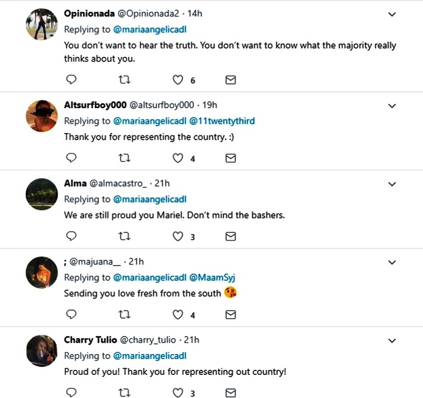Open @11twentythird profile link
The width and height of the screenshot is (423, 398).
point(223,121)
